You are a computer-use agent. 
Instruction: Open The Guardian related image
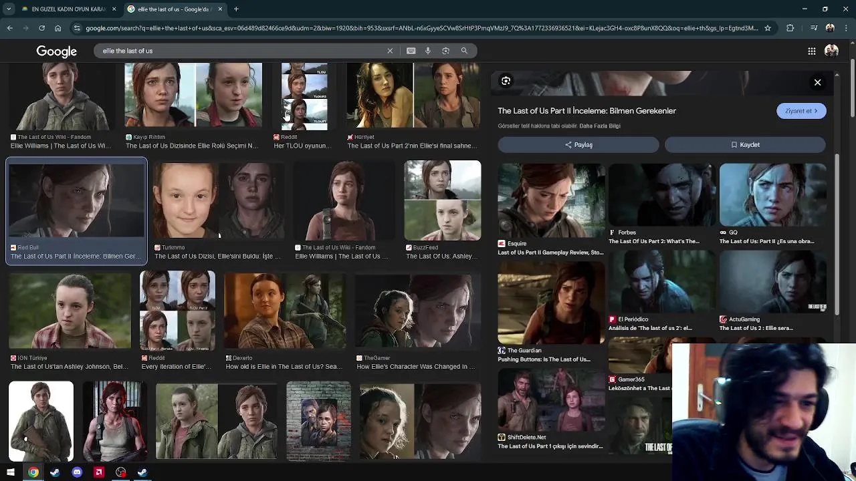(x=551, y=303)
